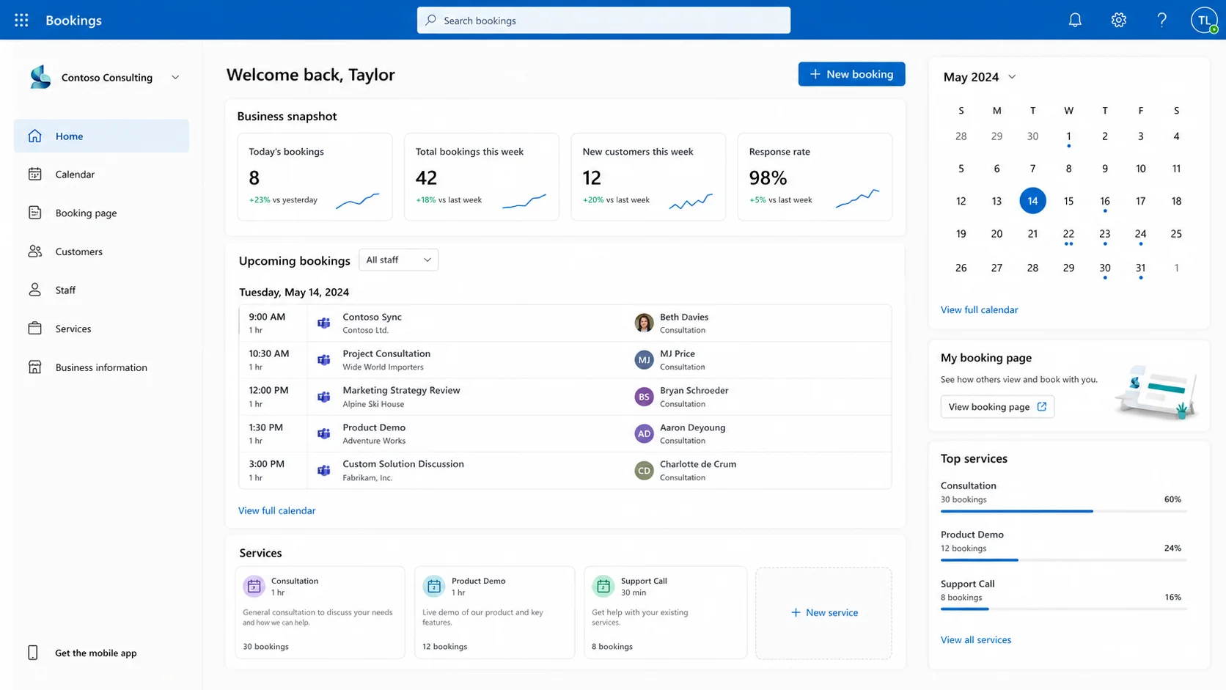1226x690 pixels.
Task: Open the View all services link
Action: 975,639
